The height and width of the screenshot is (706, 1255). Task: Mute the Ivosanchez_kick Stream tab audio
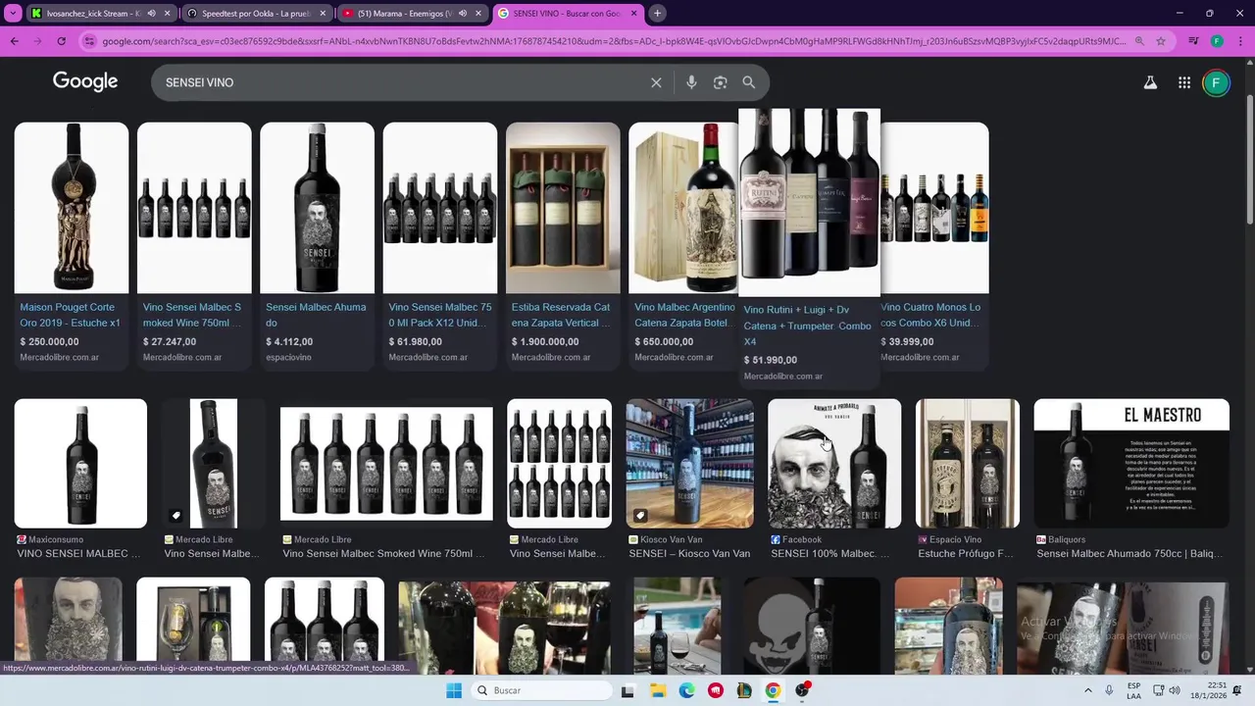point(152,13)
